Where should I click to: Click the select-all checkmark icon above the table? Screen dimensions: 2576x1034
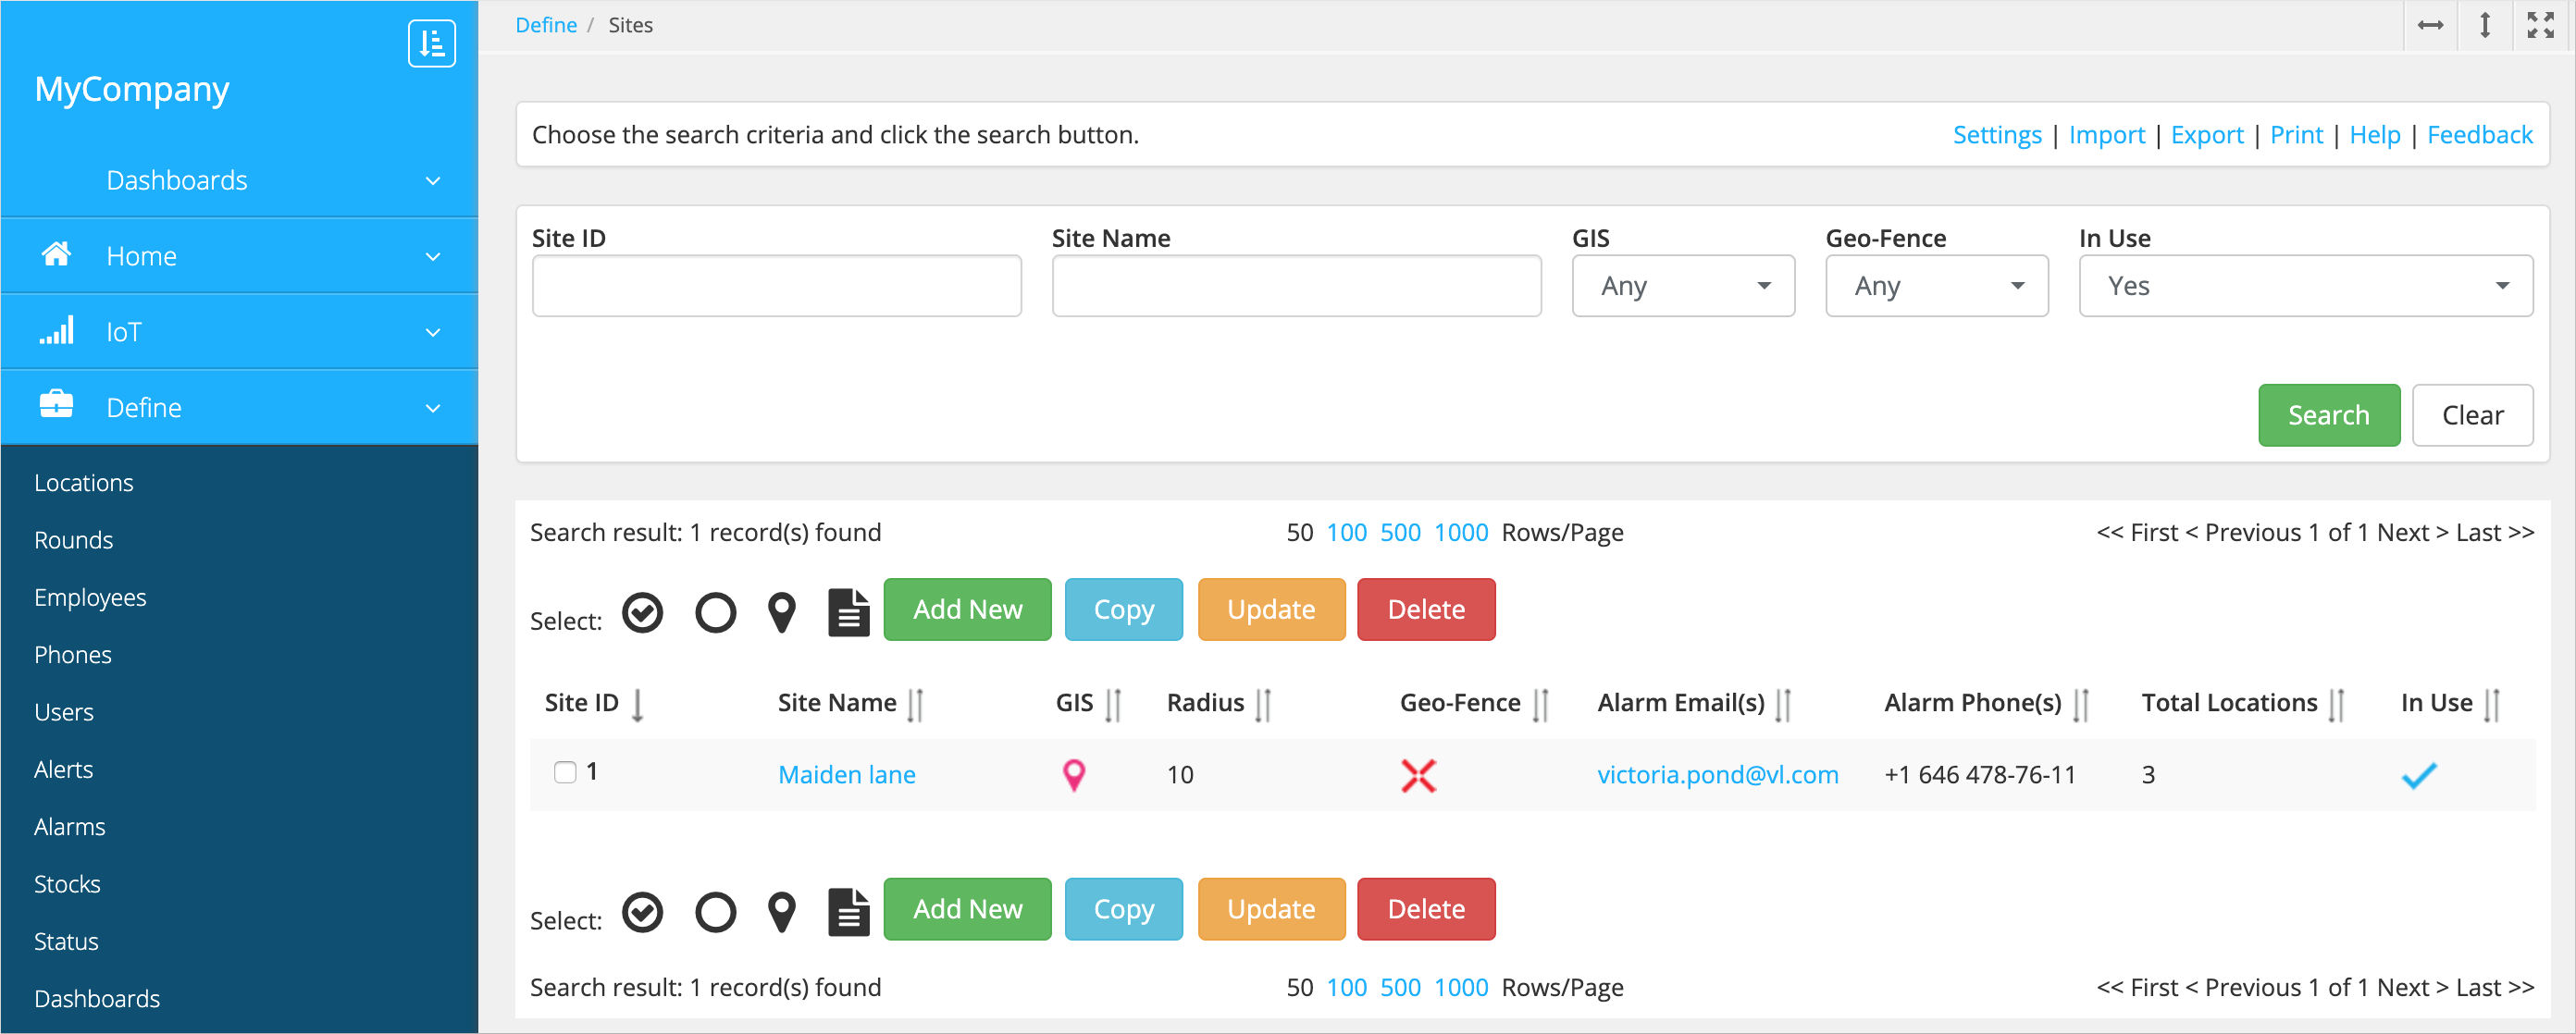642,612
